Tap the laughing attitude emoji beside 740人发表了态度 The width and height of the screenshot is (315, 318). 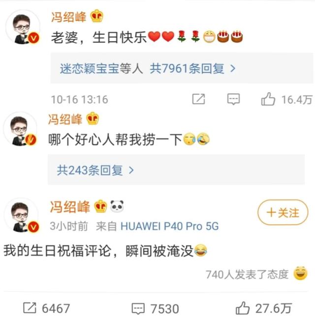point(300,273)
